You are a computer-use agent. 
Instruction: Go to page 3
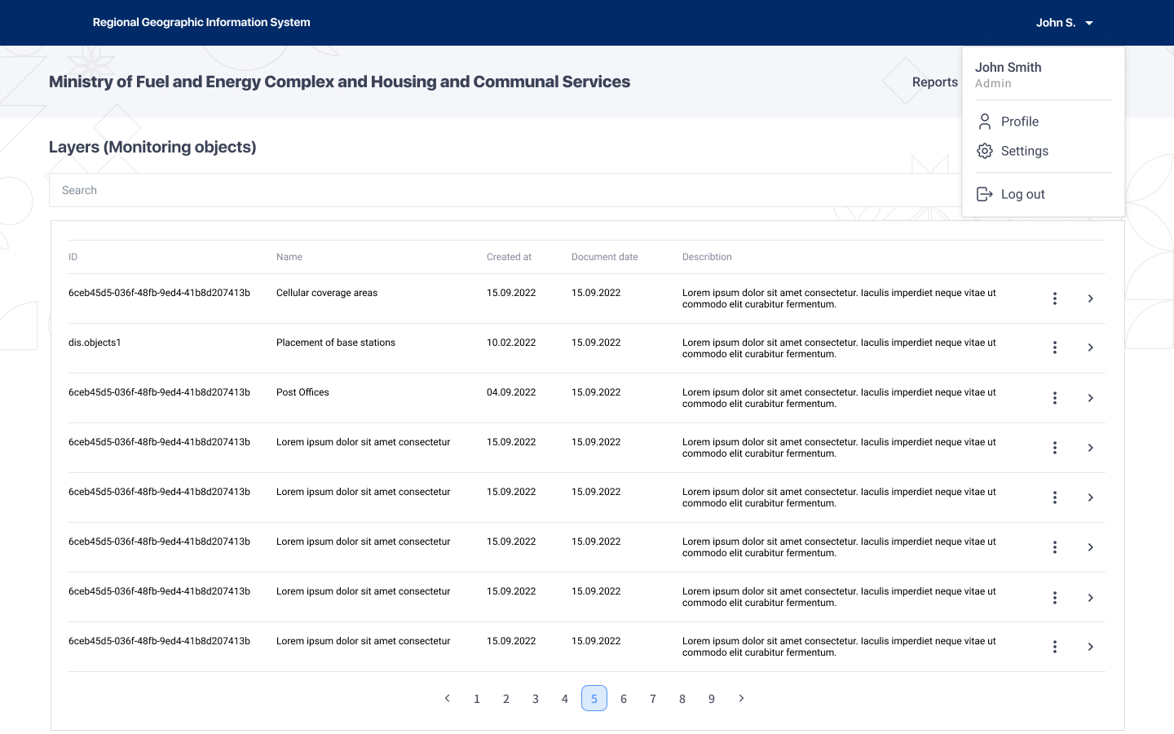point(536,698)
